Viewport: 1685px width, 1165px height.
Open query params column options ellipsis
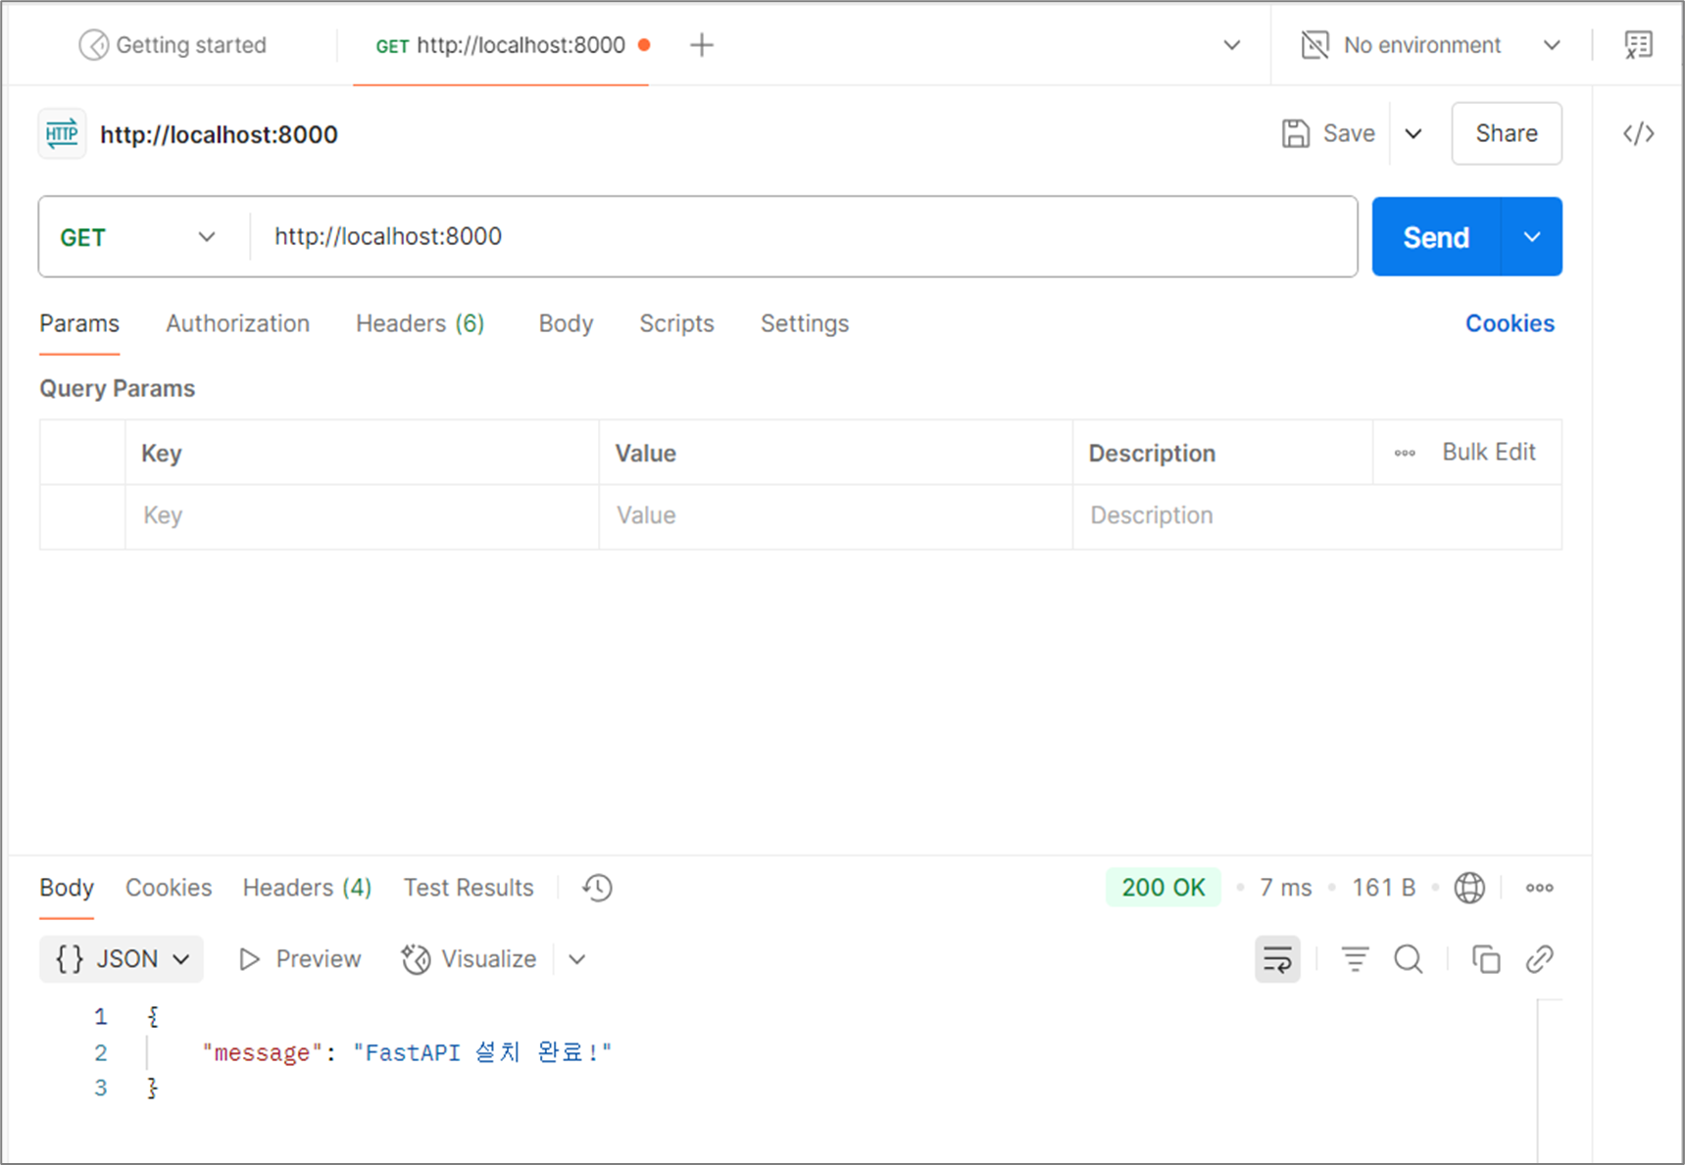point(1405,453)
